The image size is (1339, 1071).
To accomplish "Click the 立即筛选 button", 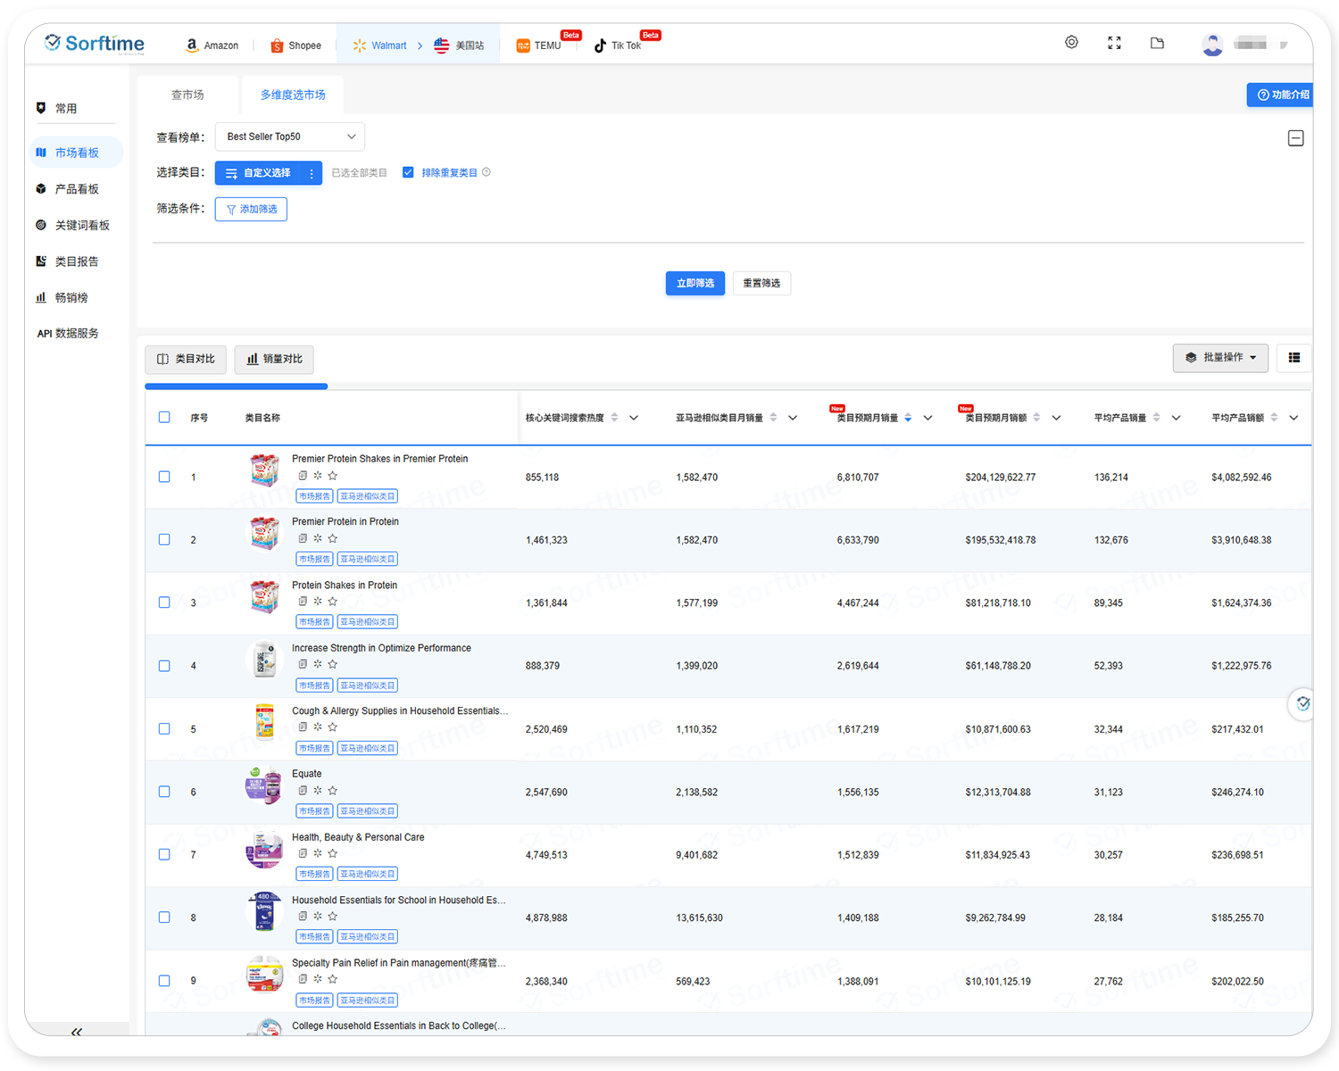I will 694,283.
